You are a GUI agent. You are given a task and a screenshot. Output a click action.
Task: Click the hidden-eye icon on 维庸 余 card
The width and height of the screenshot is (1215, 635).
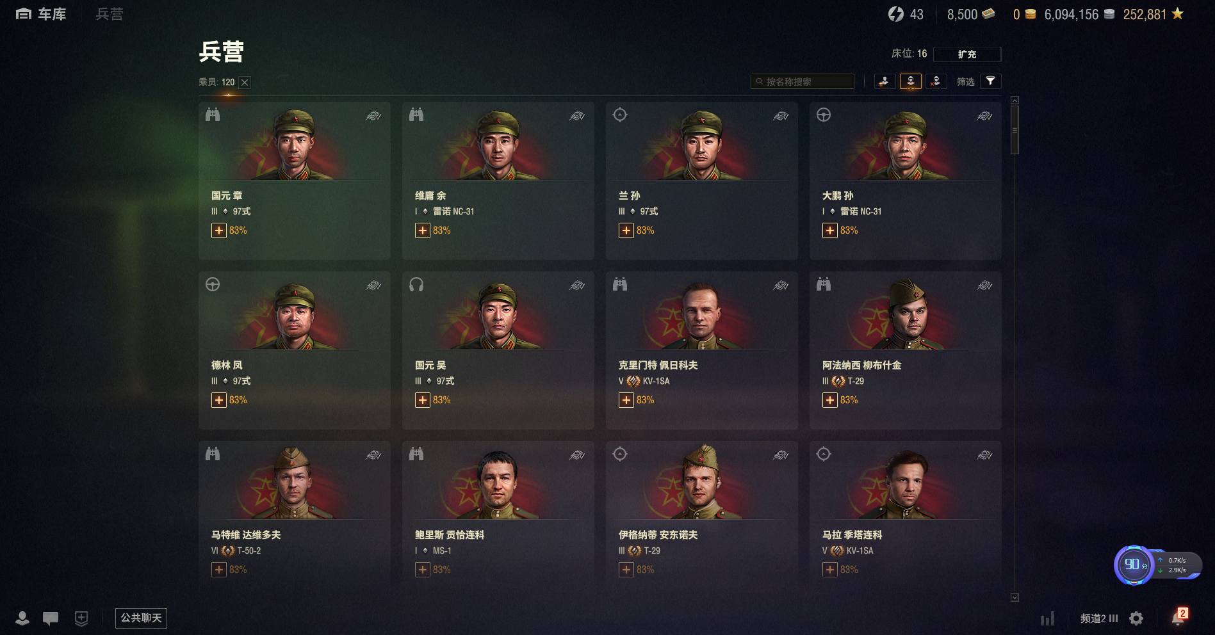click(x=577, y=116)
